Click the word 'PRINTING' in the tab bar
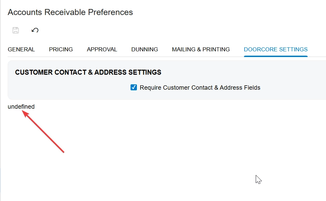The height and width of the screenshot is (201, 326). (216, 49)
